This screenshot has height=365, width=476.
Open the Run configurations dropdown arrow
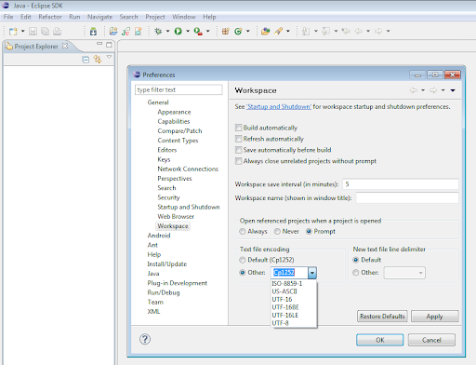point(188,32)
